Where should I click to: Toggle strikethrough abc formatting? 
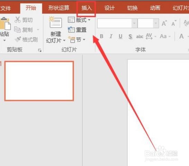click(139, 37)
